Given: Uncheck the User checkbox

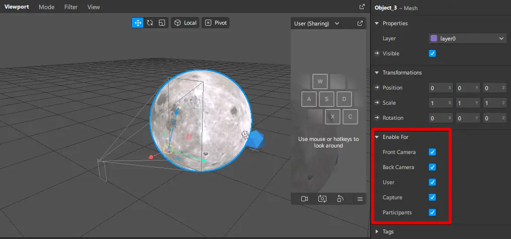Looking at the screenshot, I should tap(433, 182).
